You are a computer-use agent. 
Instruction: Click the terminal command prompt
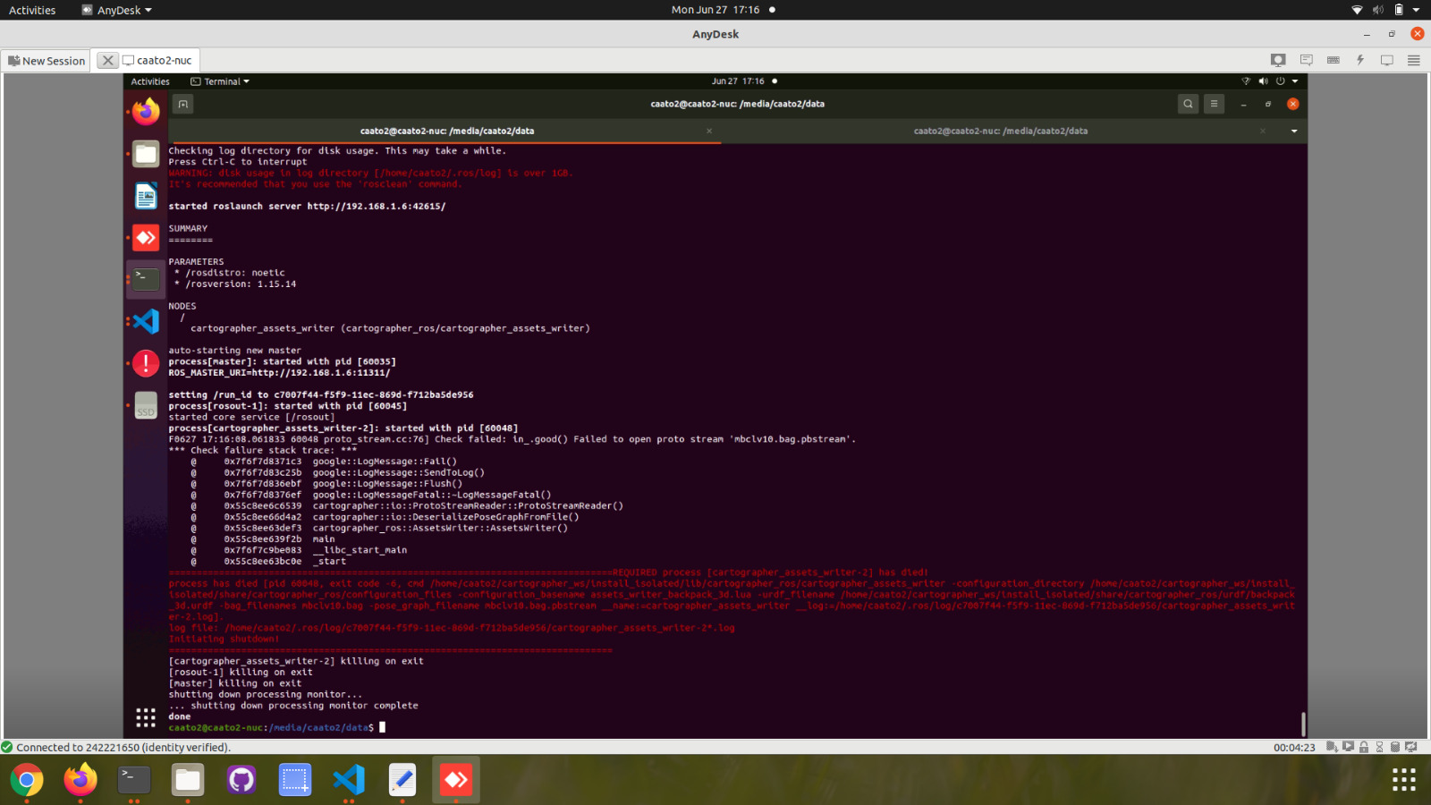coord(382,727)
